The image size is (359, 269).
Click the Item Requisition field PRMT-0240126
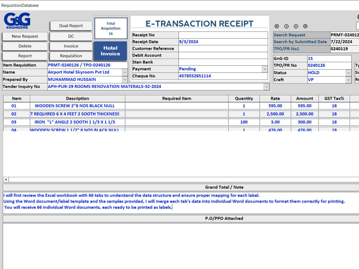88,65
